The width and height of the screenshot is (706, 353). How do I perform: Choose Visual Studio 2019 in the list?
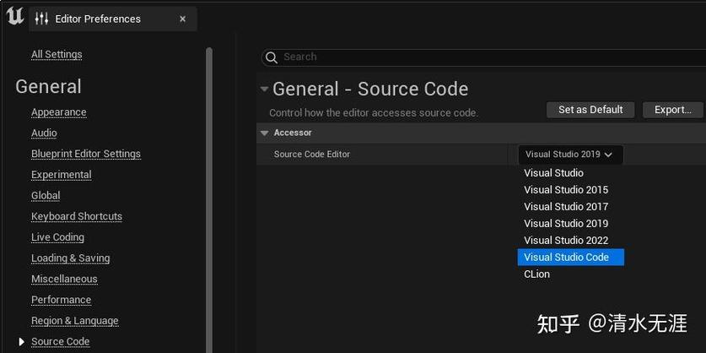pos(570,224)
